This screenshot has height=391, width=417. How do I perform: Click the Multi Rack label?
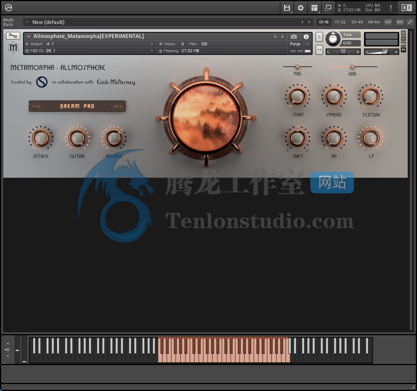pyautogui.click(x=8, y=22)
